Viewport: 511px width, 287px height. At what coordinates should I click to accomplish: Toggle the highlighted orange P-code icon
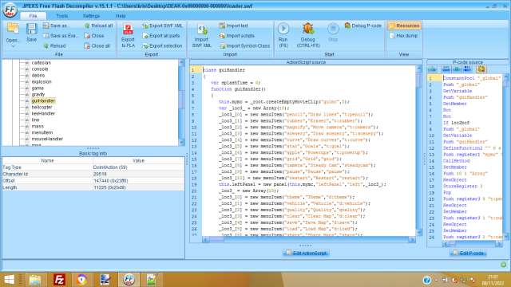coord(481,69)
